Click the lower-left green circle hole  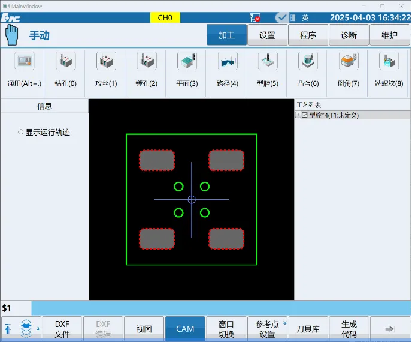pyautogui.click(x=178, y=212)
